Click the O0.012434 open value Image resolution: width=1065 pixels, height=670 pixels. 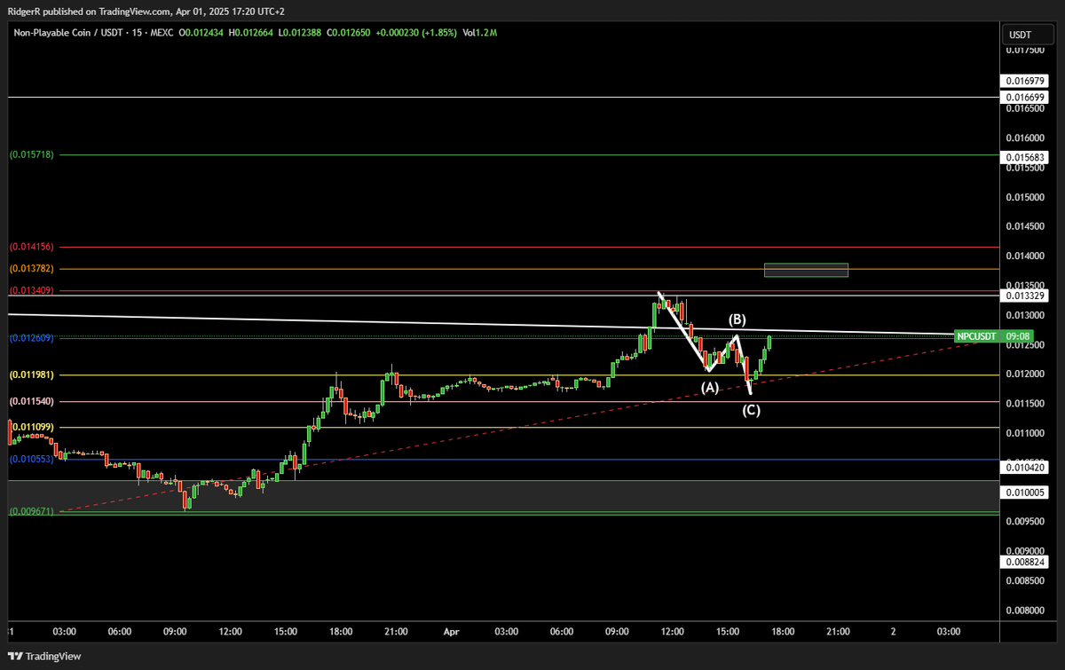202,33
